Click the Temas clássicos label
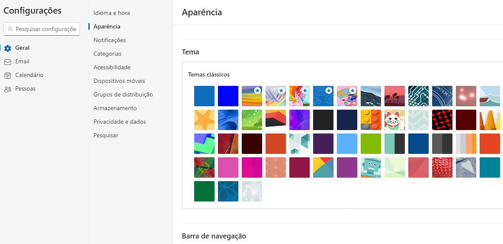 pos(209,74)
